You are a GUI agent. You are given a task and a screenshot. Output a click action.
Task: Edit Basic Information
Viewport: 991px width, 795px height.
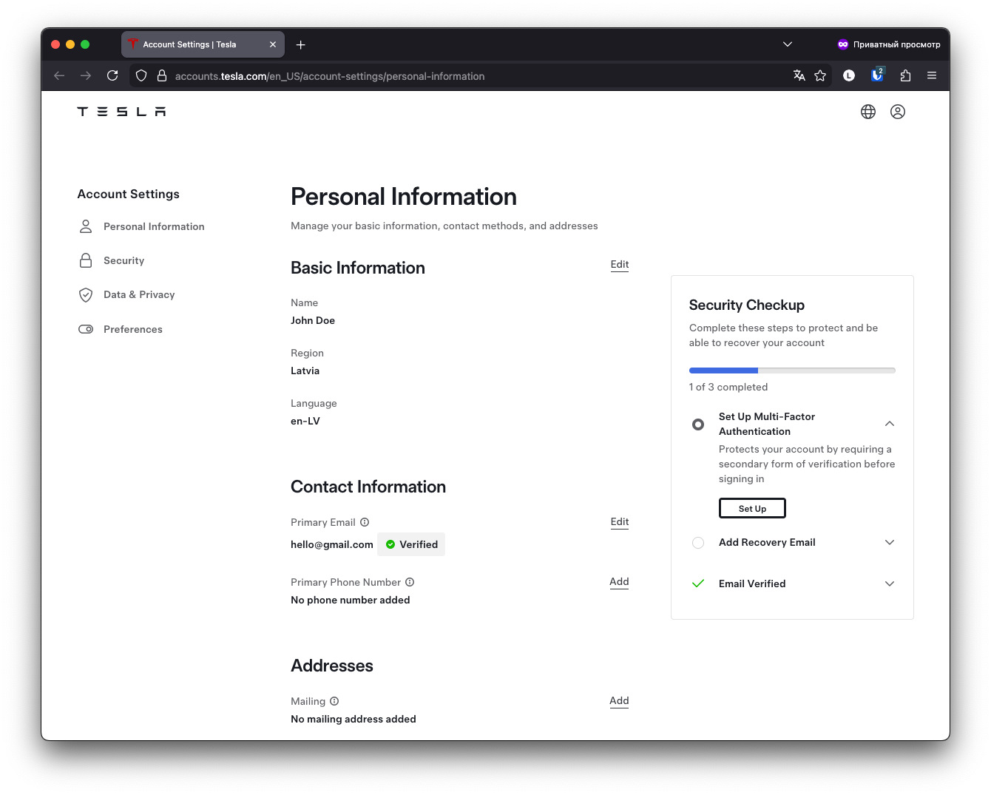point(620,265)
